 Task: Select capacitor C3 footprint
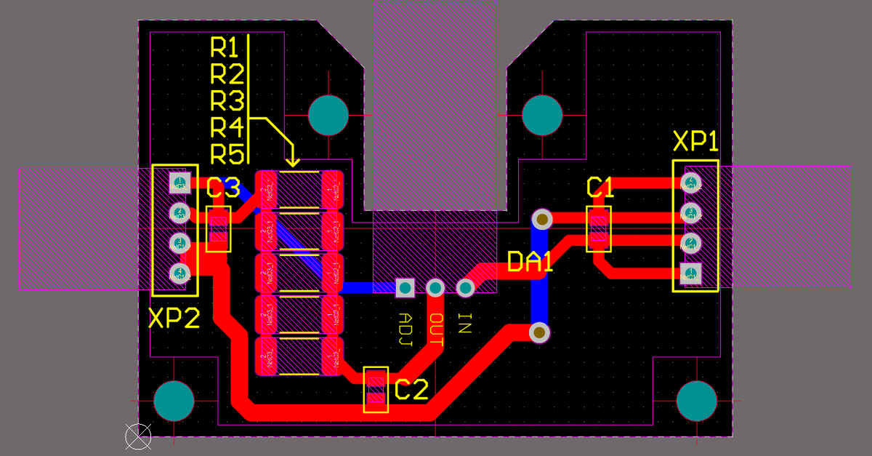pyautogui.click(x=218, y=229)
